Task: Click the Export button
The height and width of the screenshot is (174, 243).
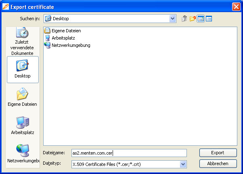Action: coord(218,153)
